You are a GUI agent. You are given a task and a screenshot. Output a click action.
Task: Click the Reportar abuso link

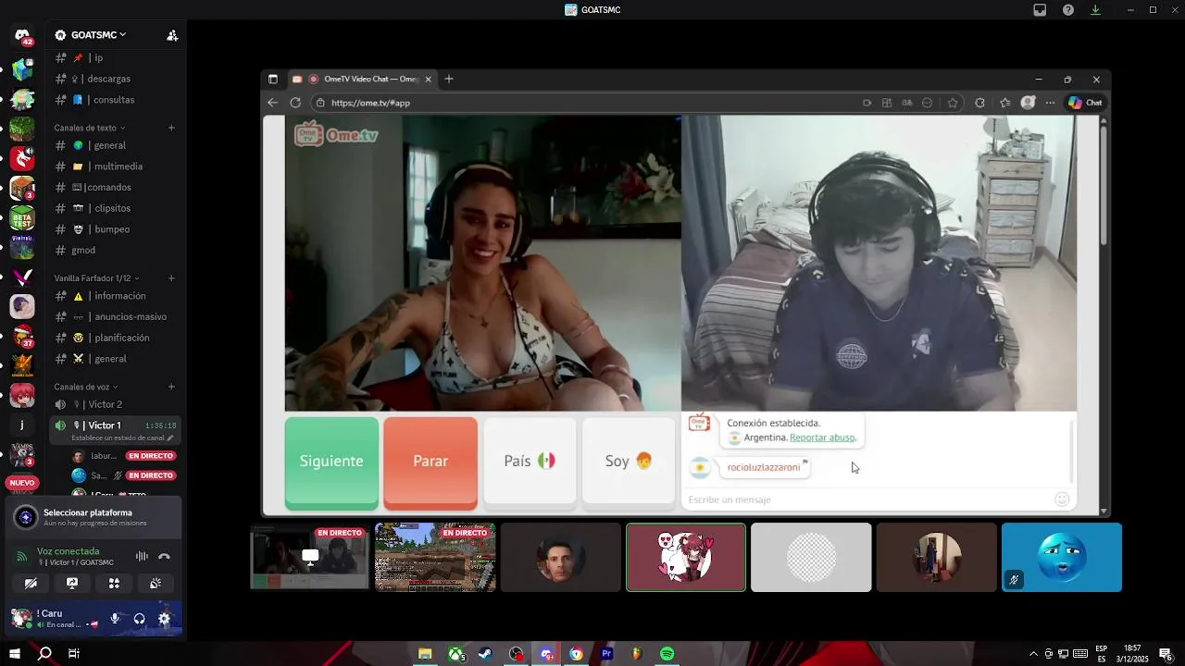coord(822,438)
